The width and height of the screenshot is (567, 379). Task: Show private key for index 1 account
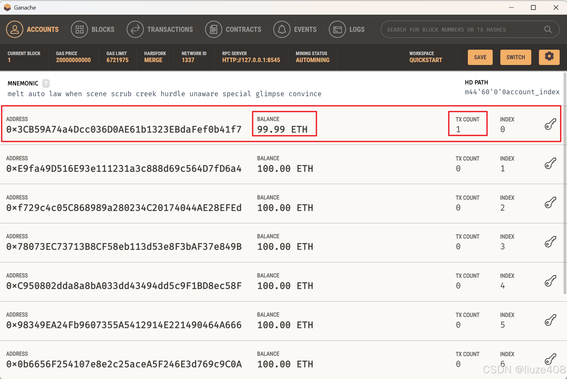(x=550, y=163)
